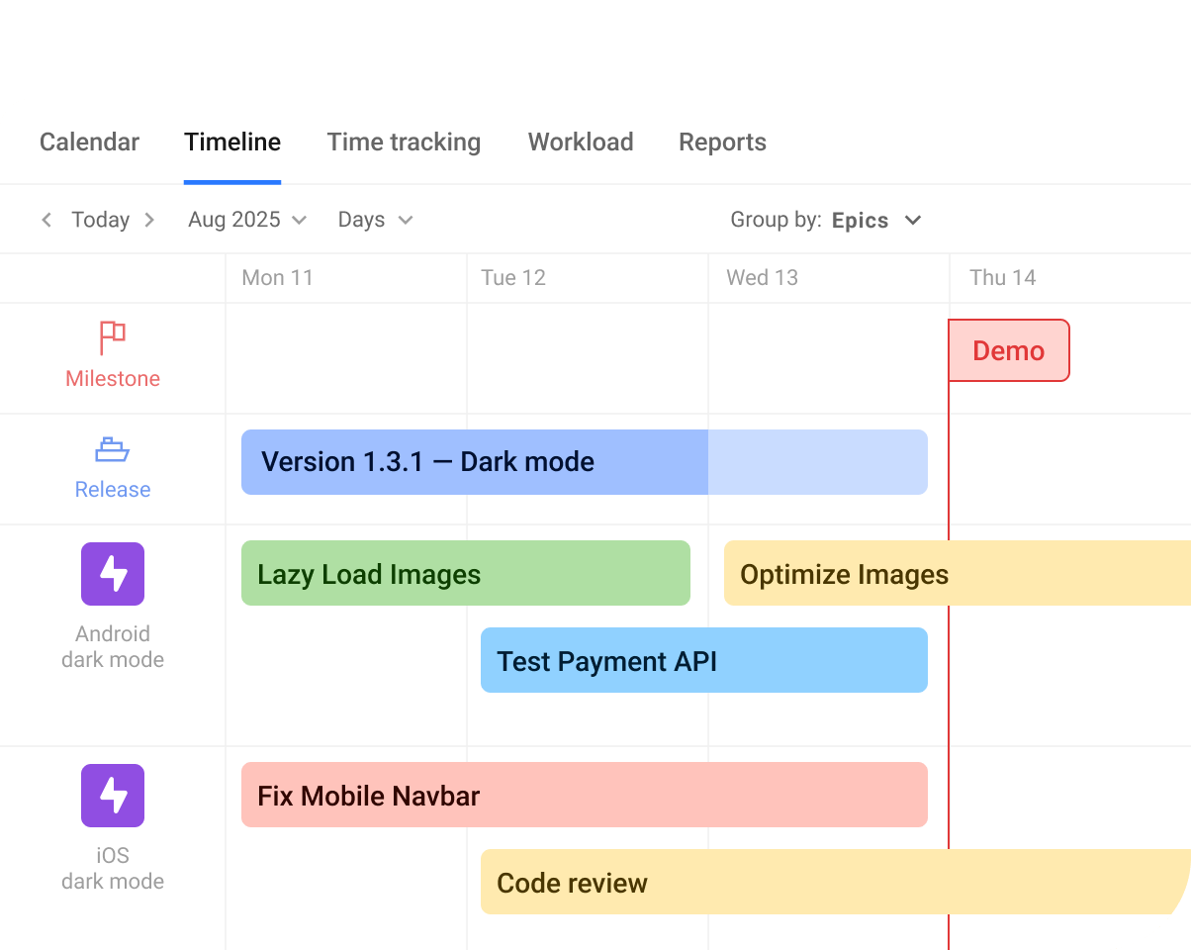Select the iOS dark mode epic icon
Screen dimensions: 1191x950
click(x=112, y=796)
